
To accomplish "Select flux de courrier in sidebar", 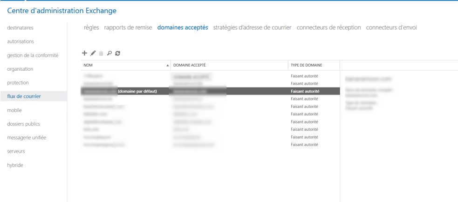I will click(x=34, y=96).
